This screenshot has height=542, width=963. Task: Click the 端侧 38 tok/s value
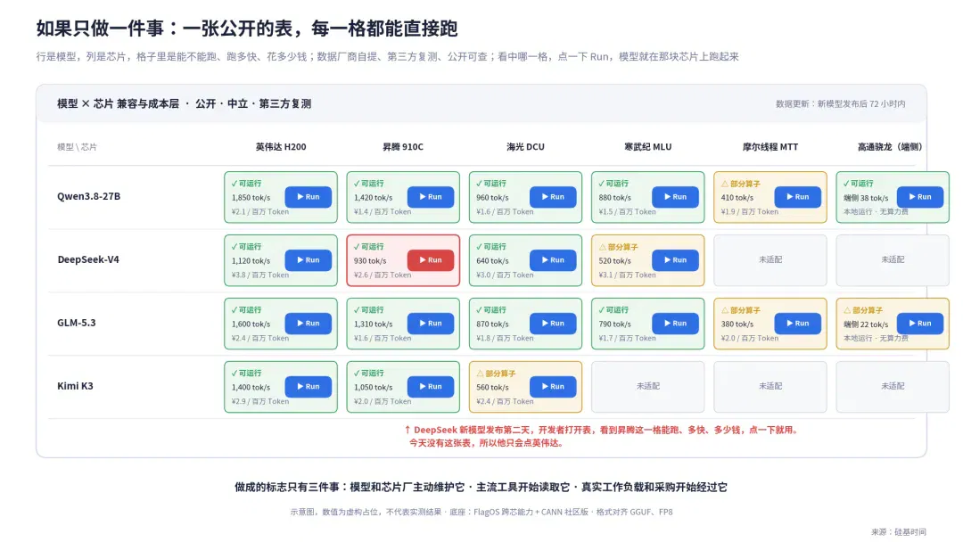coord(866,198)
